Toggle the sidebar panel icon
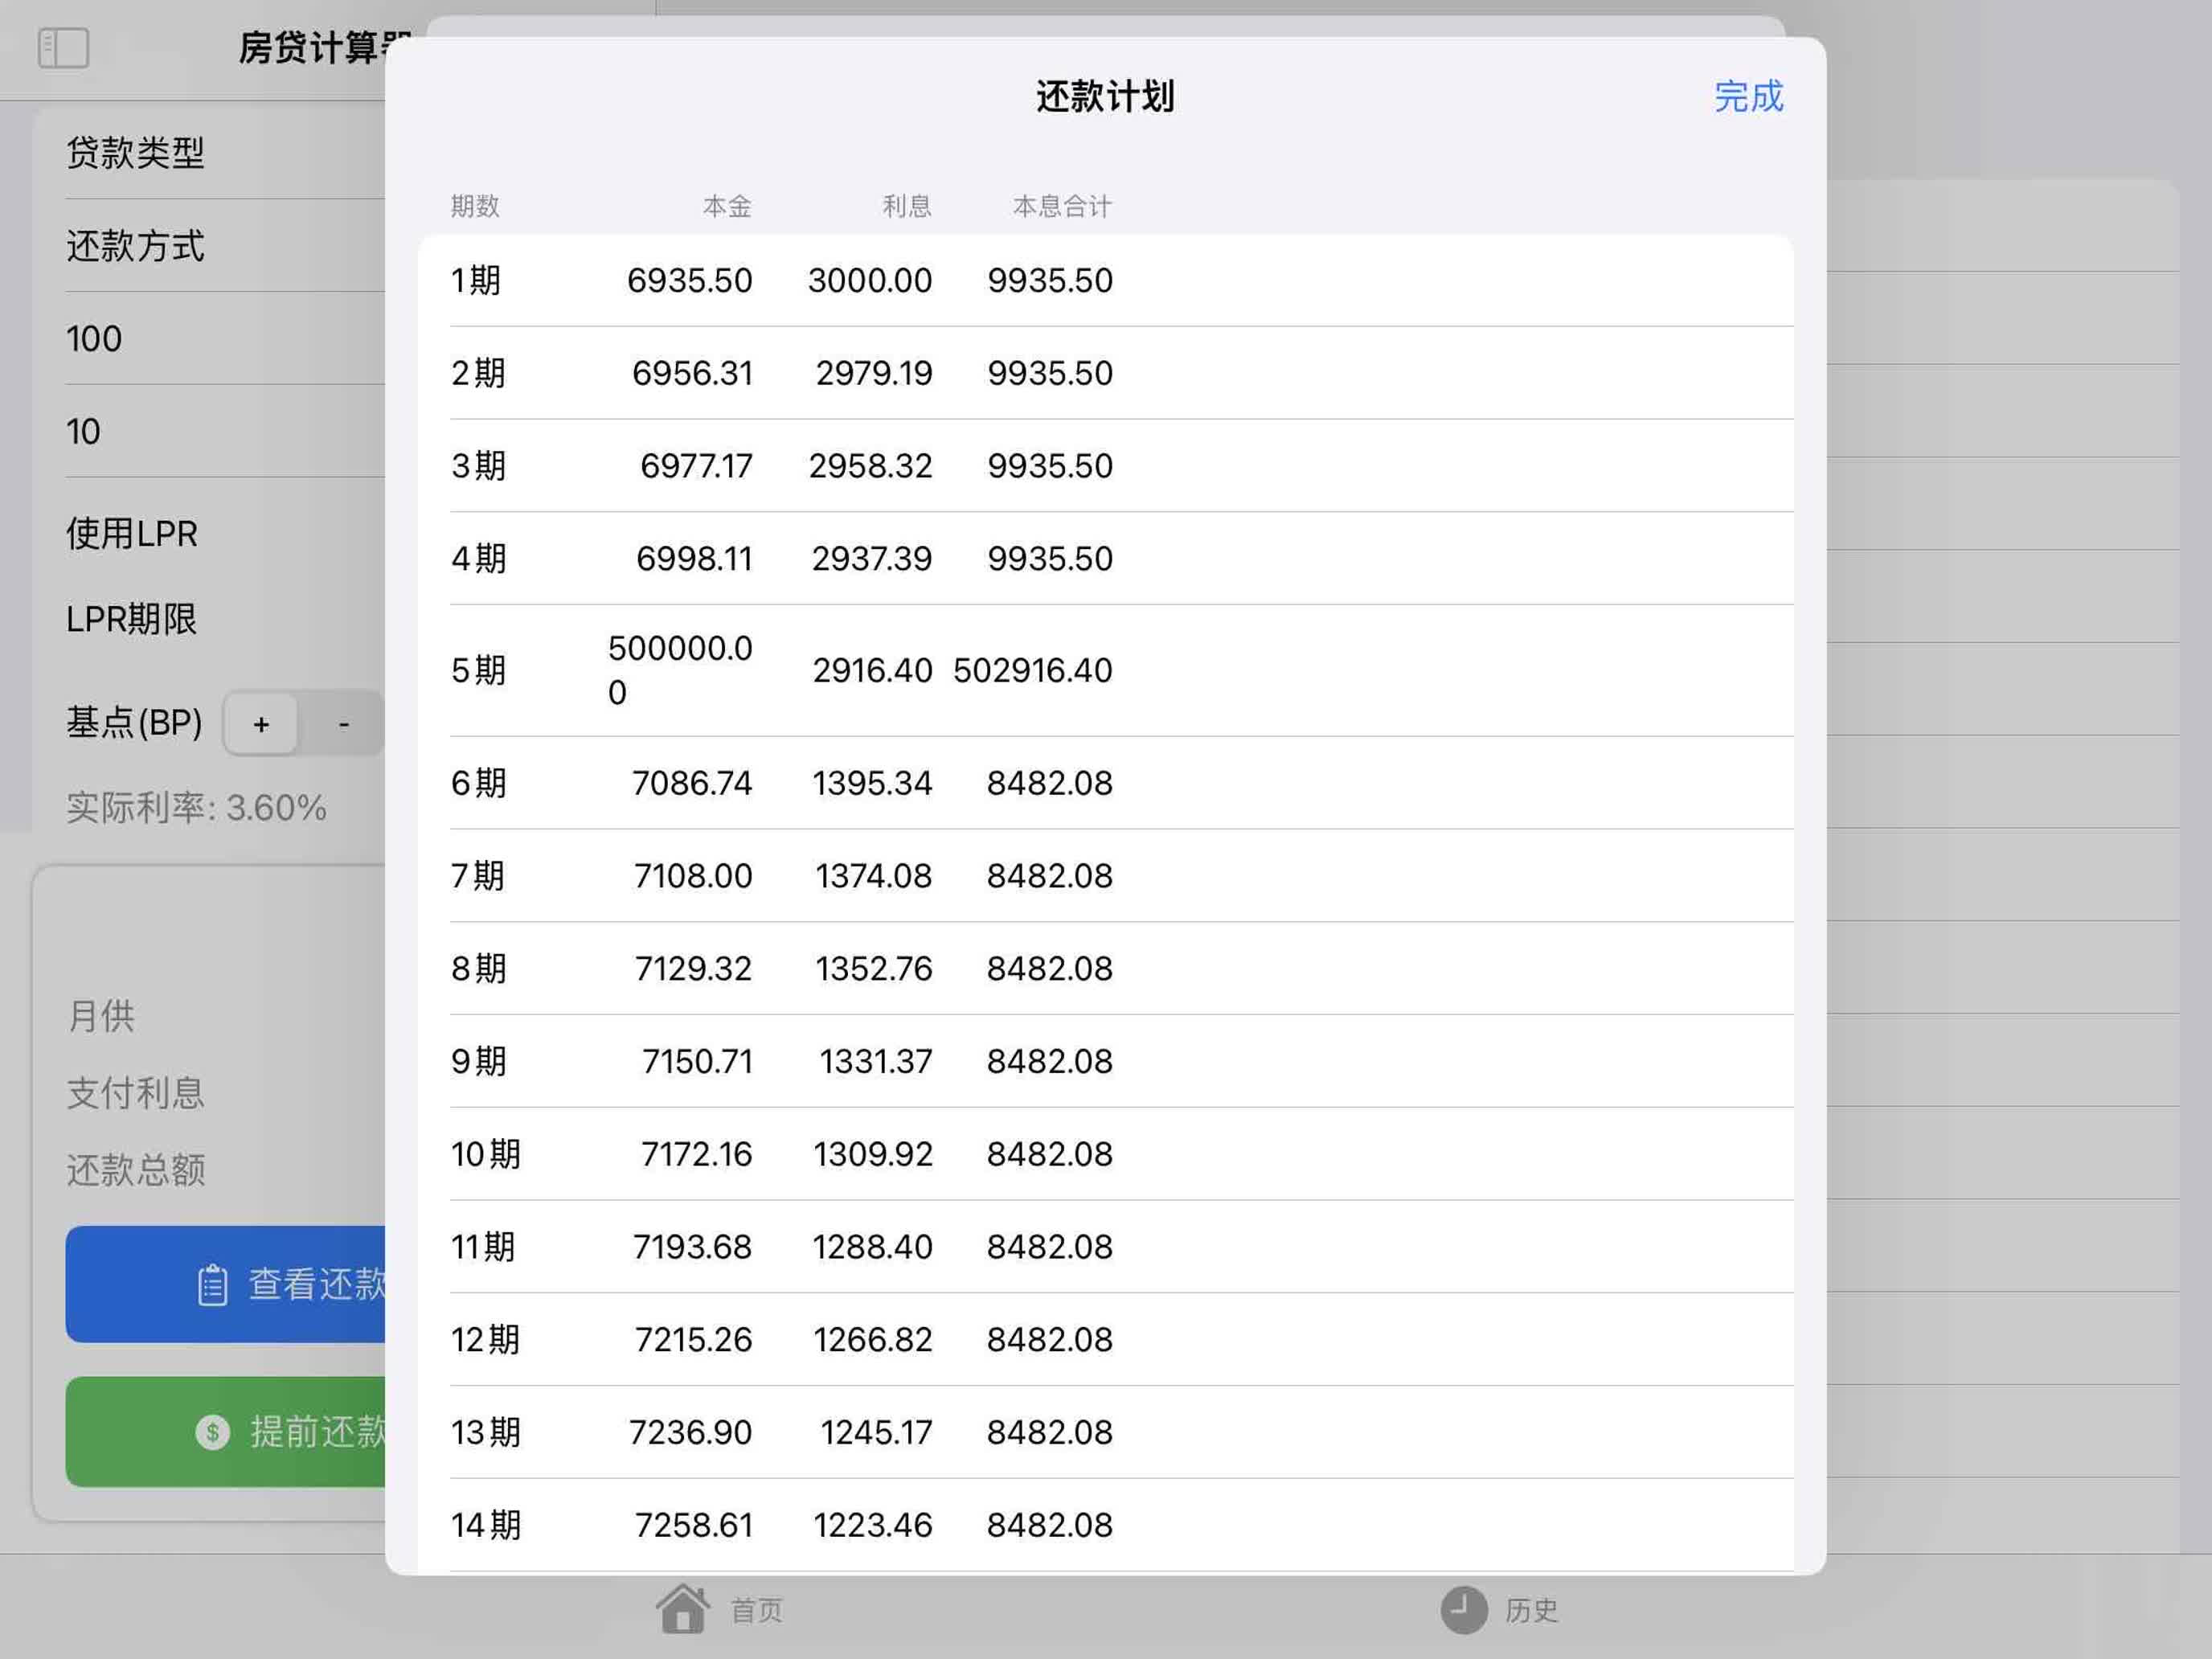The width and height of the screenshot is (2212, 1659). (63, 47)
